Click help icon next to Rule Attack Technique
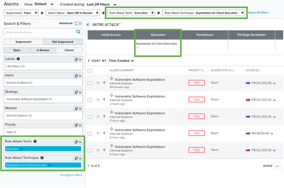This screenshot has height=188, width=284. tap(42, 158)
